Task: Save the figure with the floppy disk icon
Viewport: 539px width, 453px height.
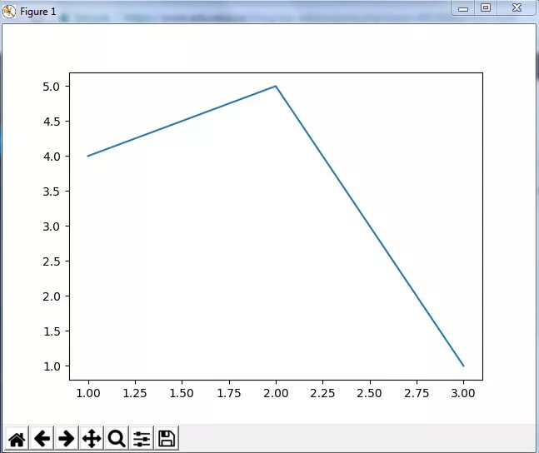Action: tap(167, 438)
